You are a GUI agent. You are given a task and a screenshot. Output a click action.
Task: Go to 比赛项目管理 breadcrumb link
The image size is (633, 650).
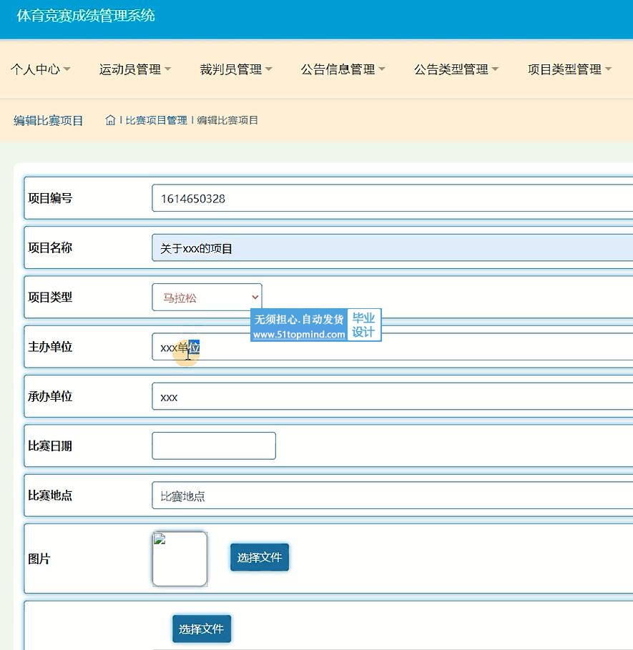point(156,120)
